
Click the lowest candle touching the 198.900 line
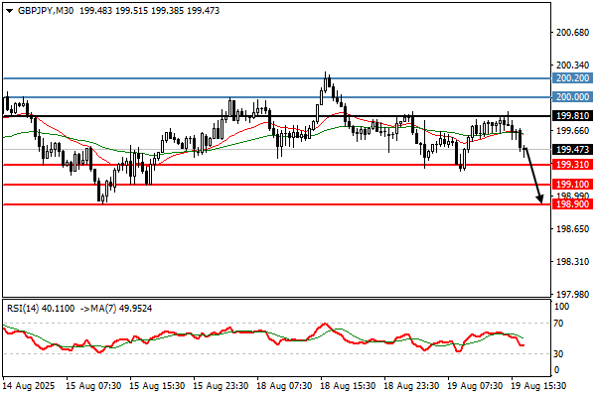coord(102,199)
